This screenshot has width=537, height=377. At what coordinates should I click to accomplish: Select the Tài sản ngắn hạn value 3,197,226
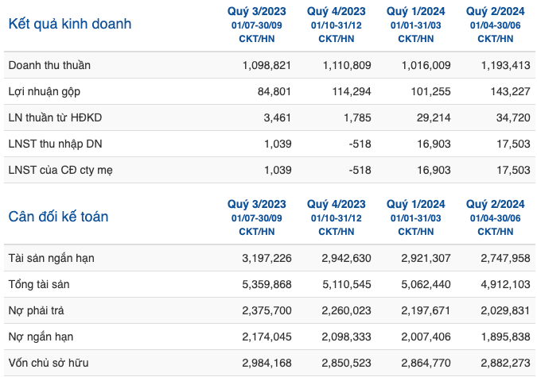267,258
